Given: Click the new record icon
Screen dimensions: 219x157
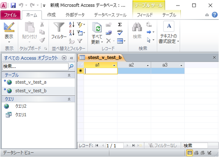Looking at the screenshot, I should pos(108,25).
